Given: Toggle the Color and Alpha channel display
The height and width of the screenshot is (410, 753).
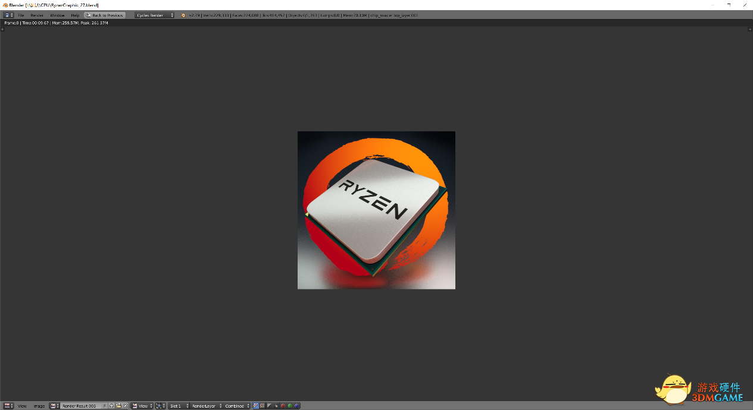Looking at the screenshot, I should 256,406.
